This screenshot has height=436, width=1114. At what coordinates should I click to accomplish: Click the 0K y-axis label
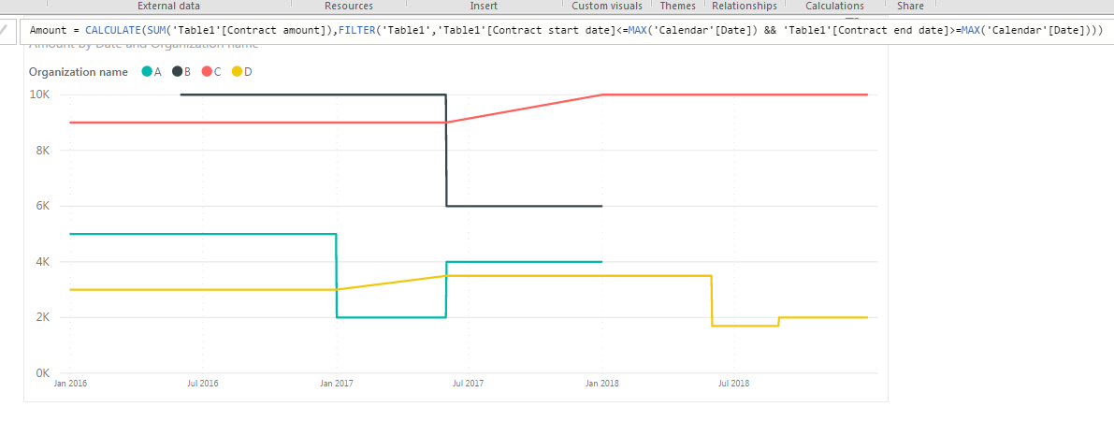[42, 372]
